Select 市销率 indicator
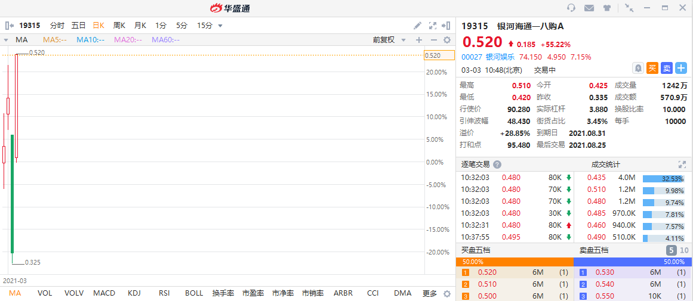The image size is (693, 301). click(313, 293)
